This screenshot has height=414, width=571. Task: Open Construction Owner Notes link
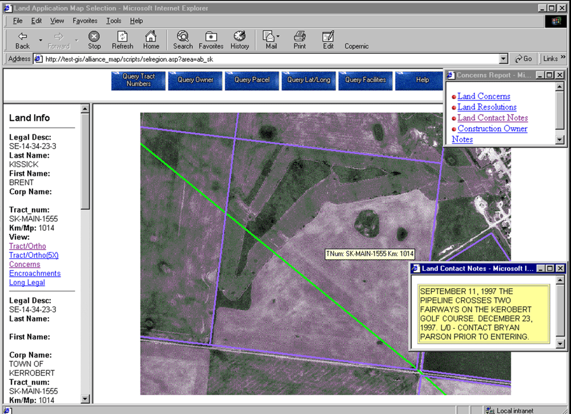[x=489, y=134]
